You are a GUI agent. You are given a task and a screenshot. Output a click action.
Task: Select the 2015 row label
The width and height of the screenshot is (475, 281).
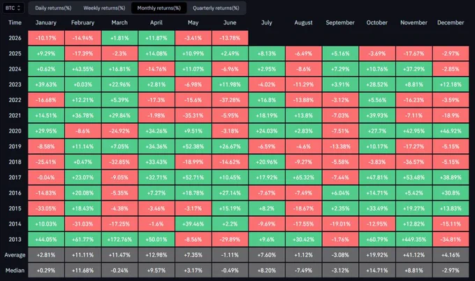[x=15, y=208]
